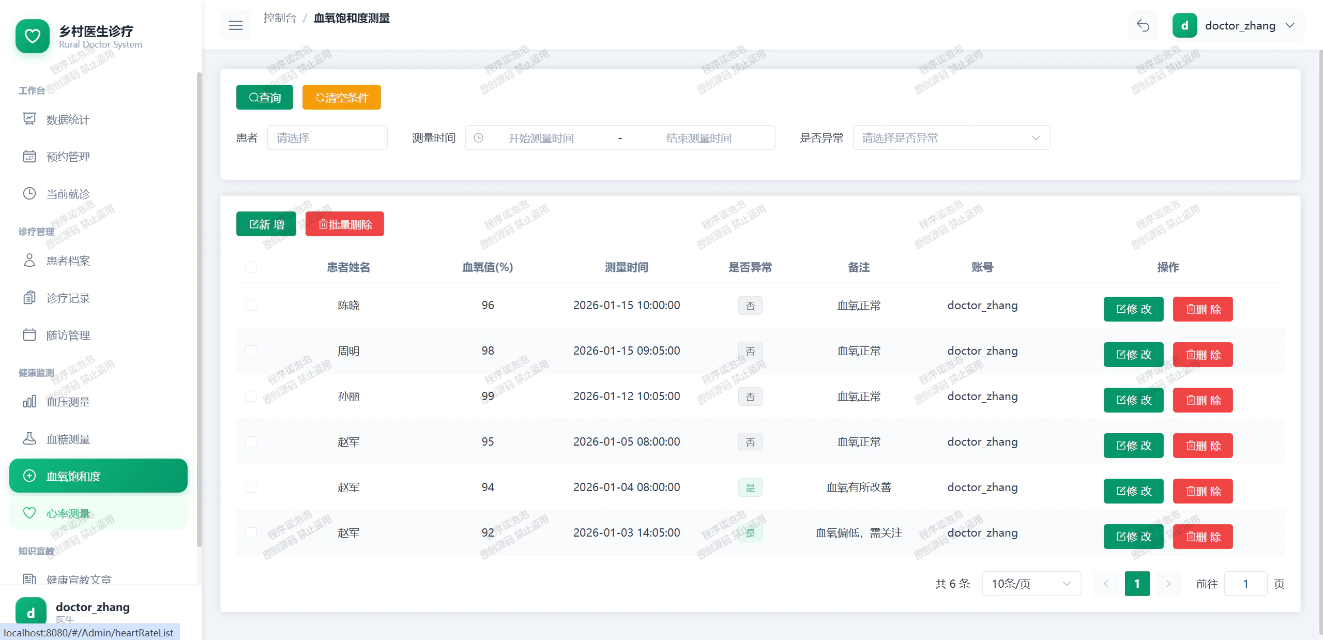
Task: Click the 血氧偏低，需关注 remark cell
Action: (859, 533)
